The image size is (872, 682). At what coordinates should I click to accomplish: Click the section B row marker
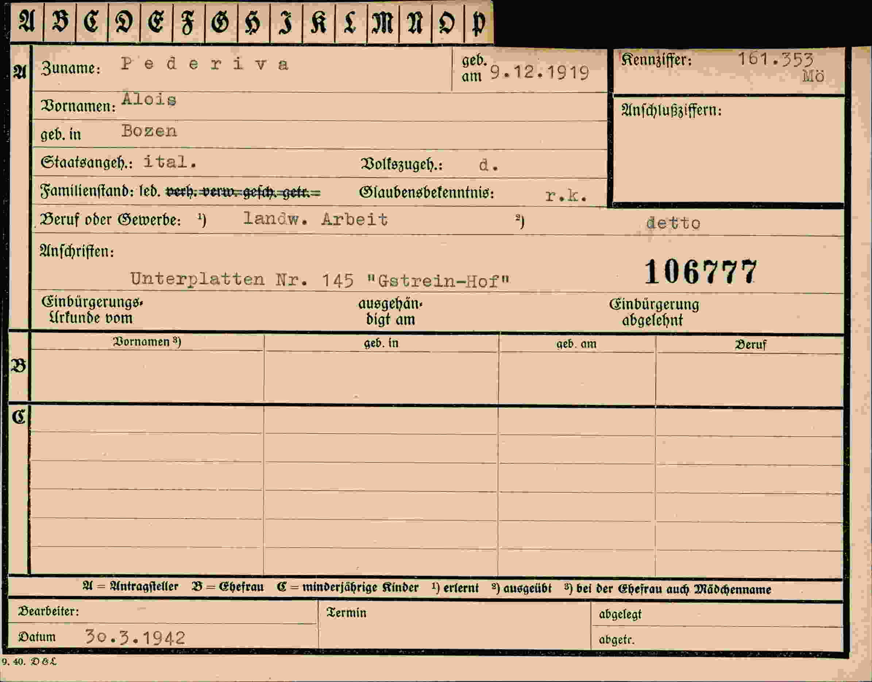pyautogui.click(x=18, y=366)
